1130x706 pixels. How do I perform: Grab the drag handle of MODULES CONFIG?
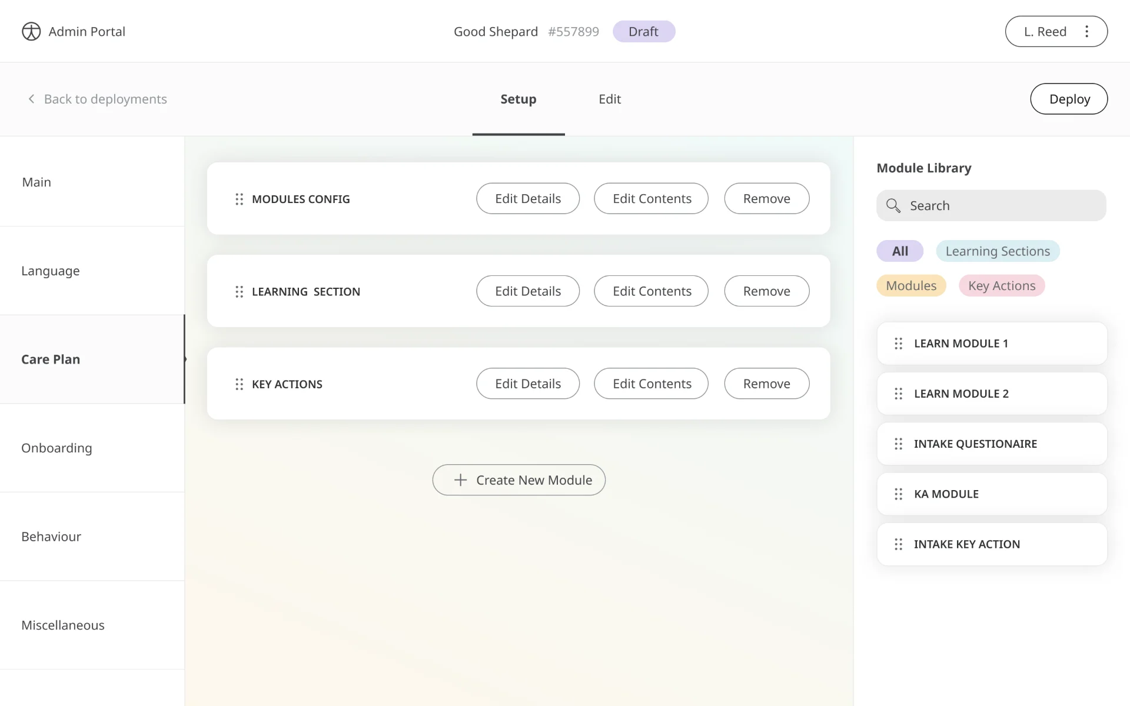click(x=239, y=199)
